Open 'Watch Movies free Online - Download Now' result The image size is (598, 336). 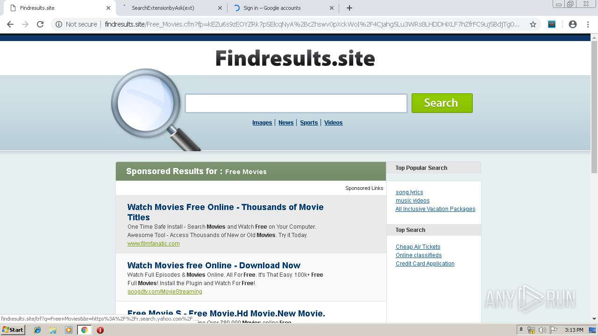click(214, 265)
